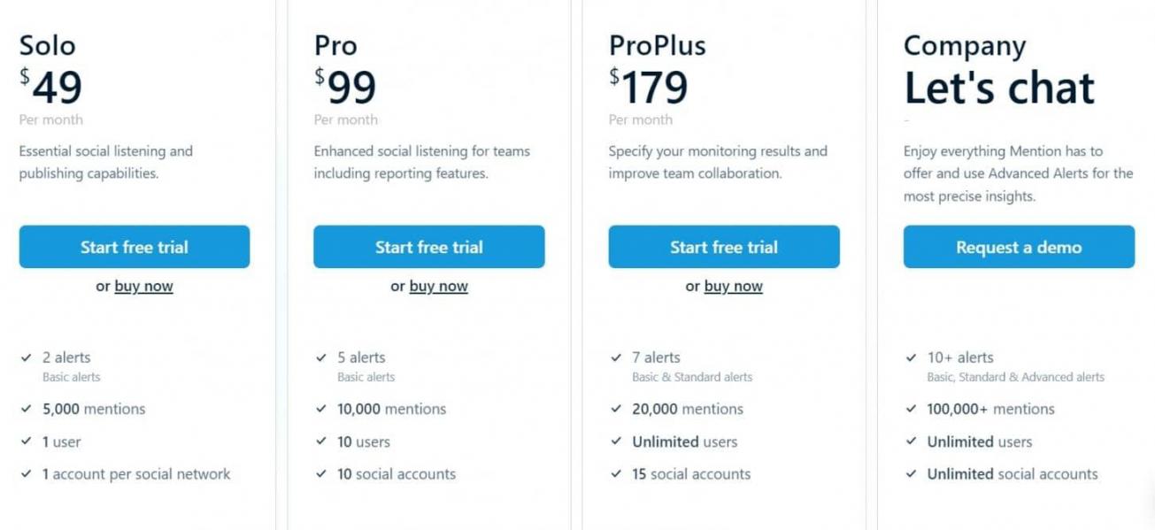Click checkmark beside 10+ alerts
This screenshot has width=1155, height=530.
pos(911,358)
